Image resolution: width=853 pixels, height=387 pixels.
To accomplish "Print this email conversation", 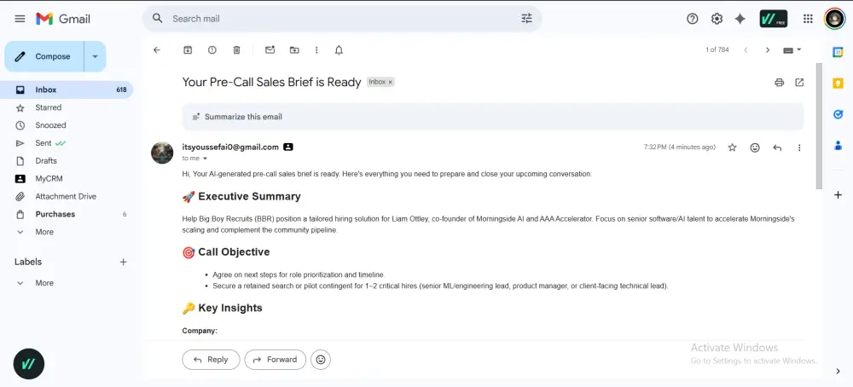I will point(779,82).
